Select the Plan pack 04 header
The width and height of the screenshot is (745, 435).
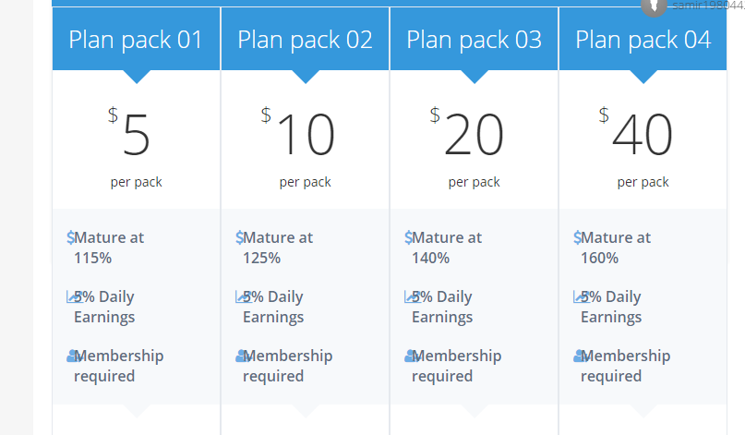click(643, 39)
